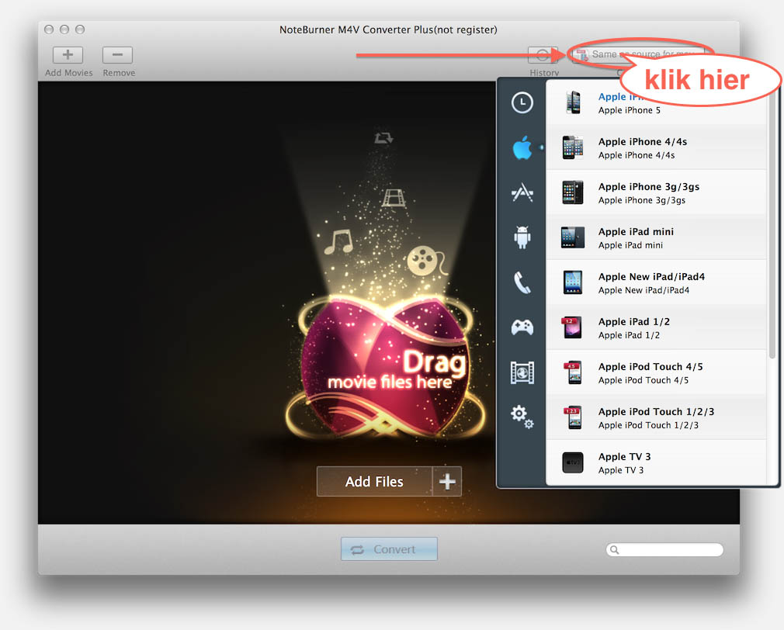
Task: Click the Convert button
Action: pos(389,549)
